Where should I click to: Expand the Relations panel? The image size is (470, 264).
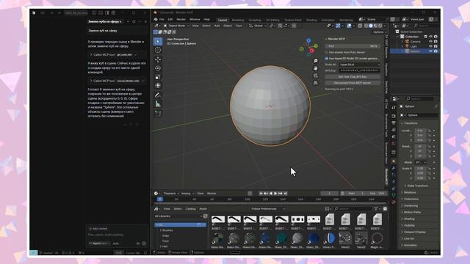tap(410, 192)
